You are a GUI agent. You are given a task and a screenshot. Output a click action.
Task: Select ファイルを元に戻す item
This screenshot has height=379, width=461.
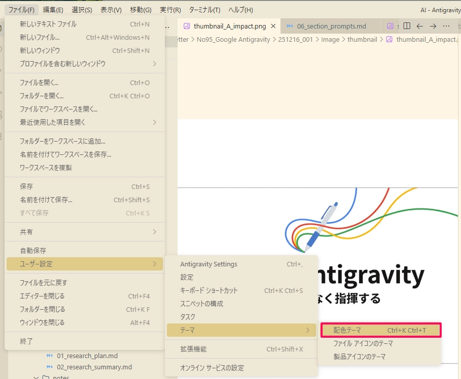(x=84, y=283)
